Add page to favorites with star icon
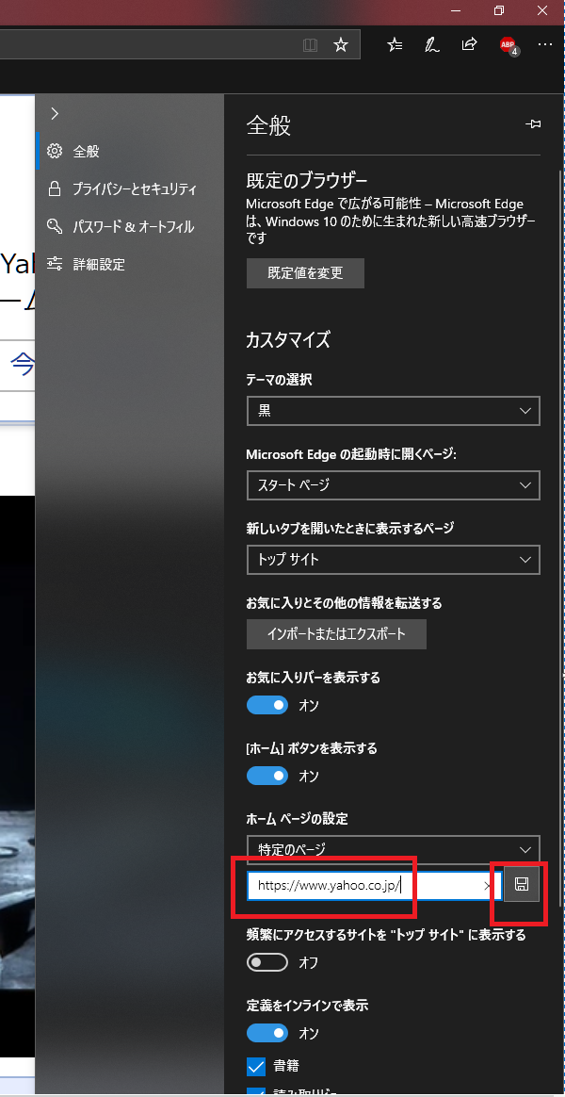This screenshot has width=565, height=1097. point(341,45)
